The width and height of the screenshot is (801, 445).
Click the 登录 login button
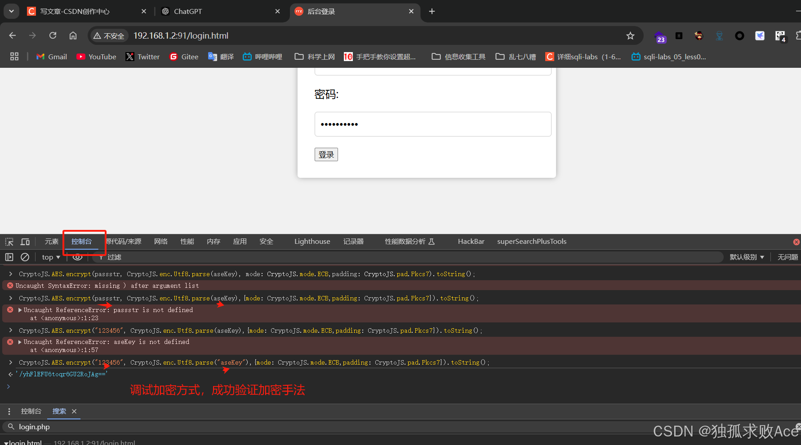326,154
